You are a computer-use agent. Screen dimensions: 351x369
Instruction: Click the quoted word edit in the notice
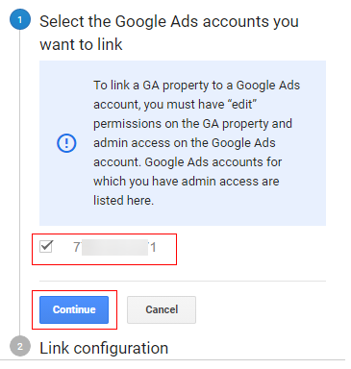click(x=243, y=105)
